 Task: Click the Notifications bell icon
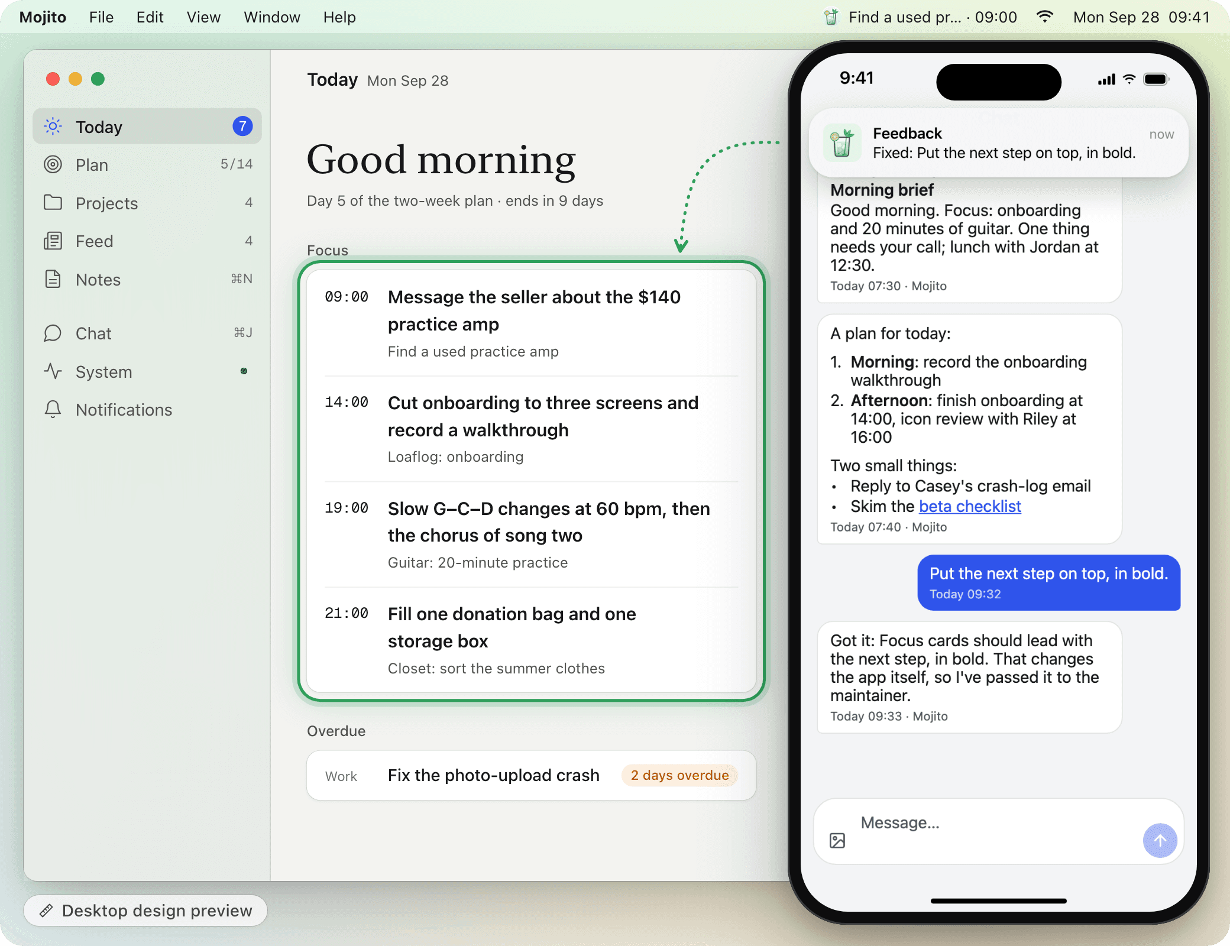(x=53, y=409)
